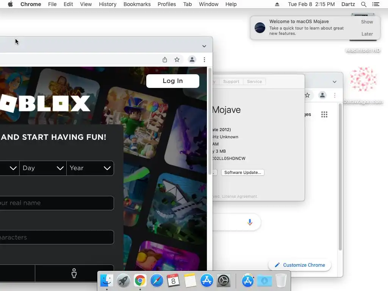Open the Profiles menu
The image size is (388, 291).
click(x=167, y=4)
